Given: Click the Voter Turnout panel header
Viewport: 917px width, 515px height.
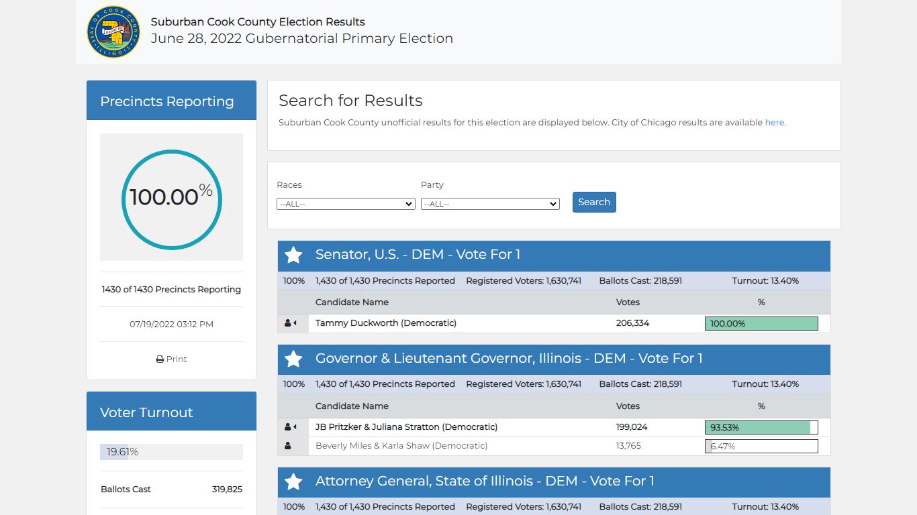Looking at the screenshot, I should coord(171,412).
